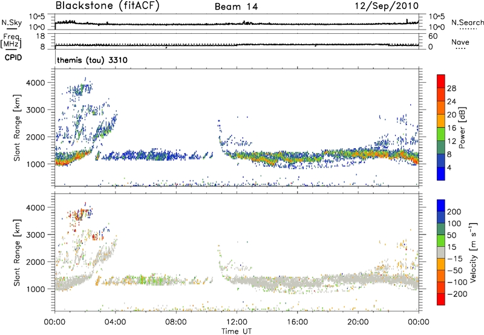
Task: Click the text 'themis (tau) 3310'
Action: point(93,60)
